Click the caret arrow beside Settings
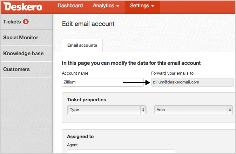 pos(153,6)
